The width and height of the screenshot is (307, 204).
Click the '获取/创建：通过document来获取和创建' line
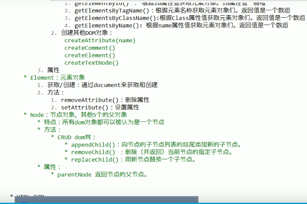coord(97,85)
